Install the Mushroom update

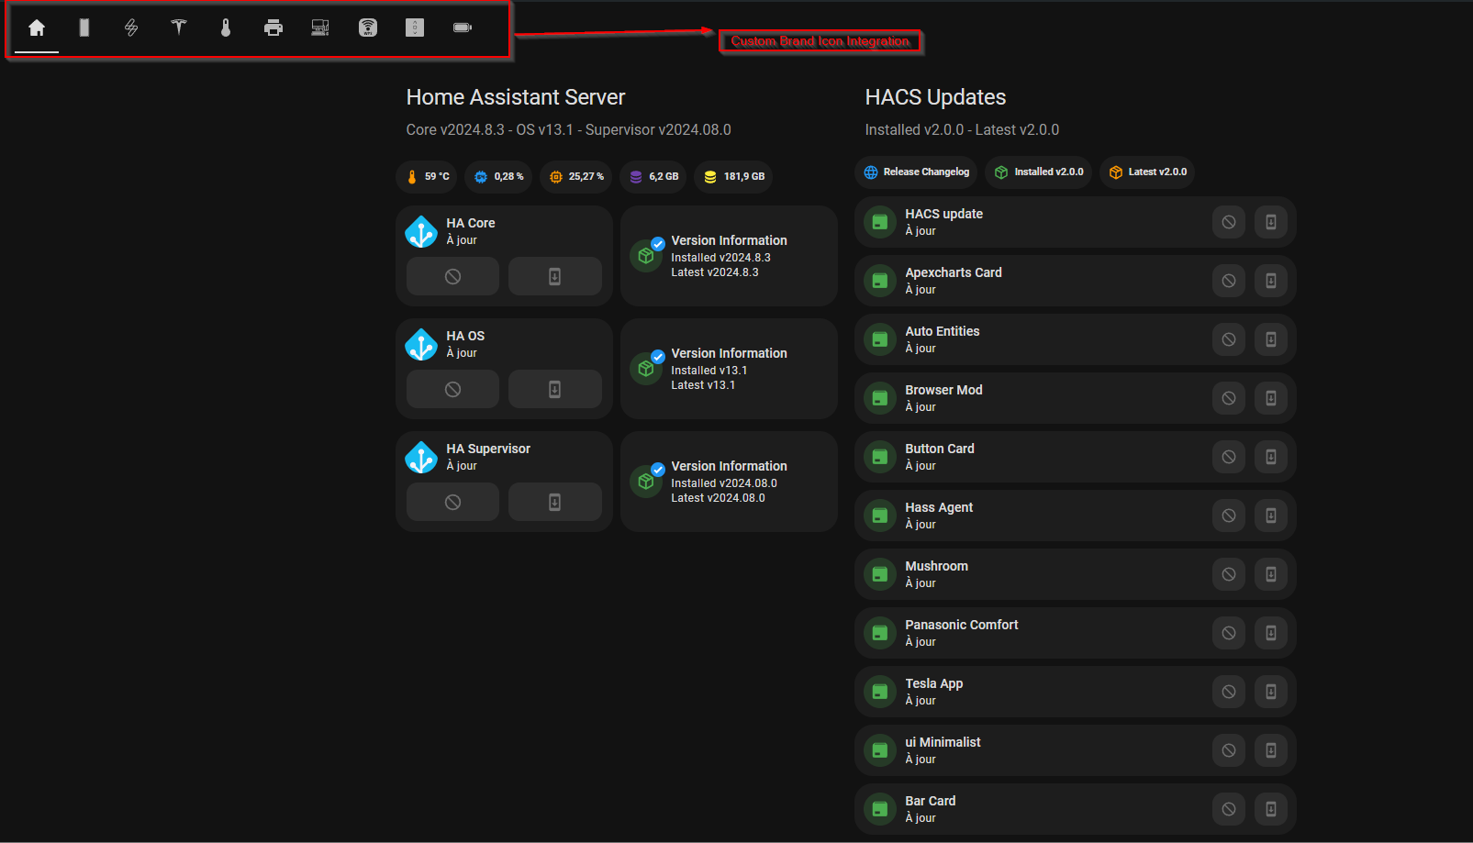(1271, 574)
